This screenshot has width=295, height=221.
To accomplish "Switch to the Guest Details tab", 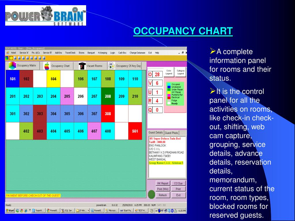I will [156, 132].
